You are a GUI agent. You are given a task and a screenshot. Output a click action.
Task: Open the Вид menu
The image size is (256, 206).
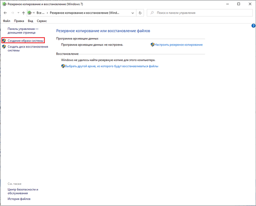click(x=30, y=21)
